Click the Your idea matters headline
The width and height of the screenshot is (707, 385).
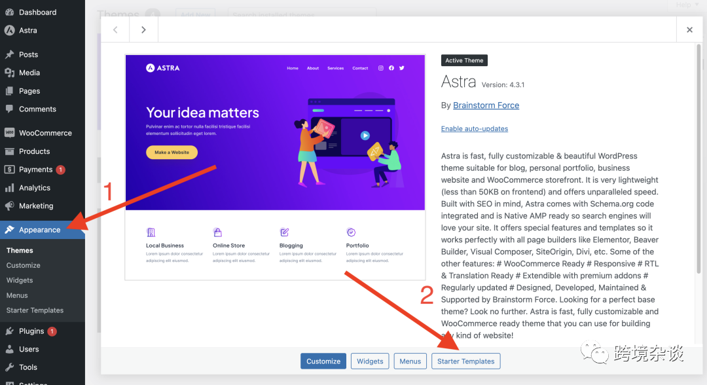pos(202,112)
